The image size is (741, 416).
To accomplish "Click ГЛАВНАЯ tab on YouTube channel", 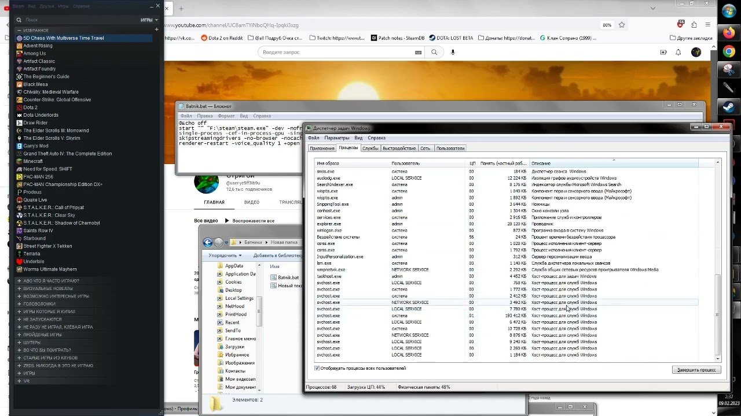I will click(214, 202).
